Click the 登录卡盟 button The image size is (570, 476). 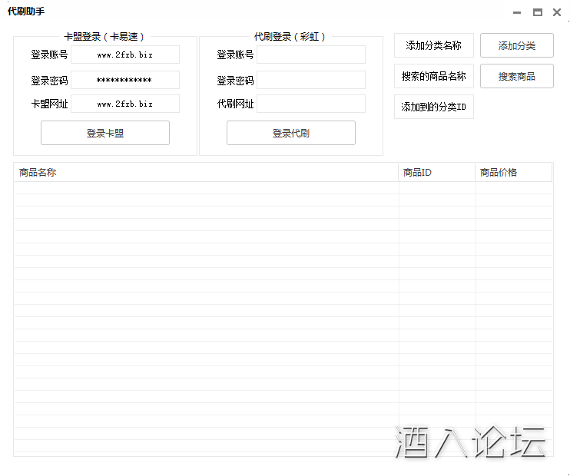click(x=104, y=133)
